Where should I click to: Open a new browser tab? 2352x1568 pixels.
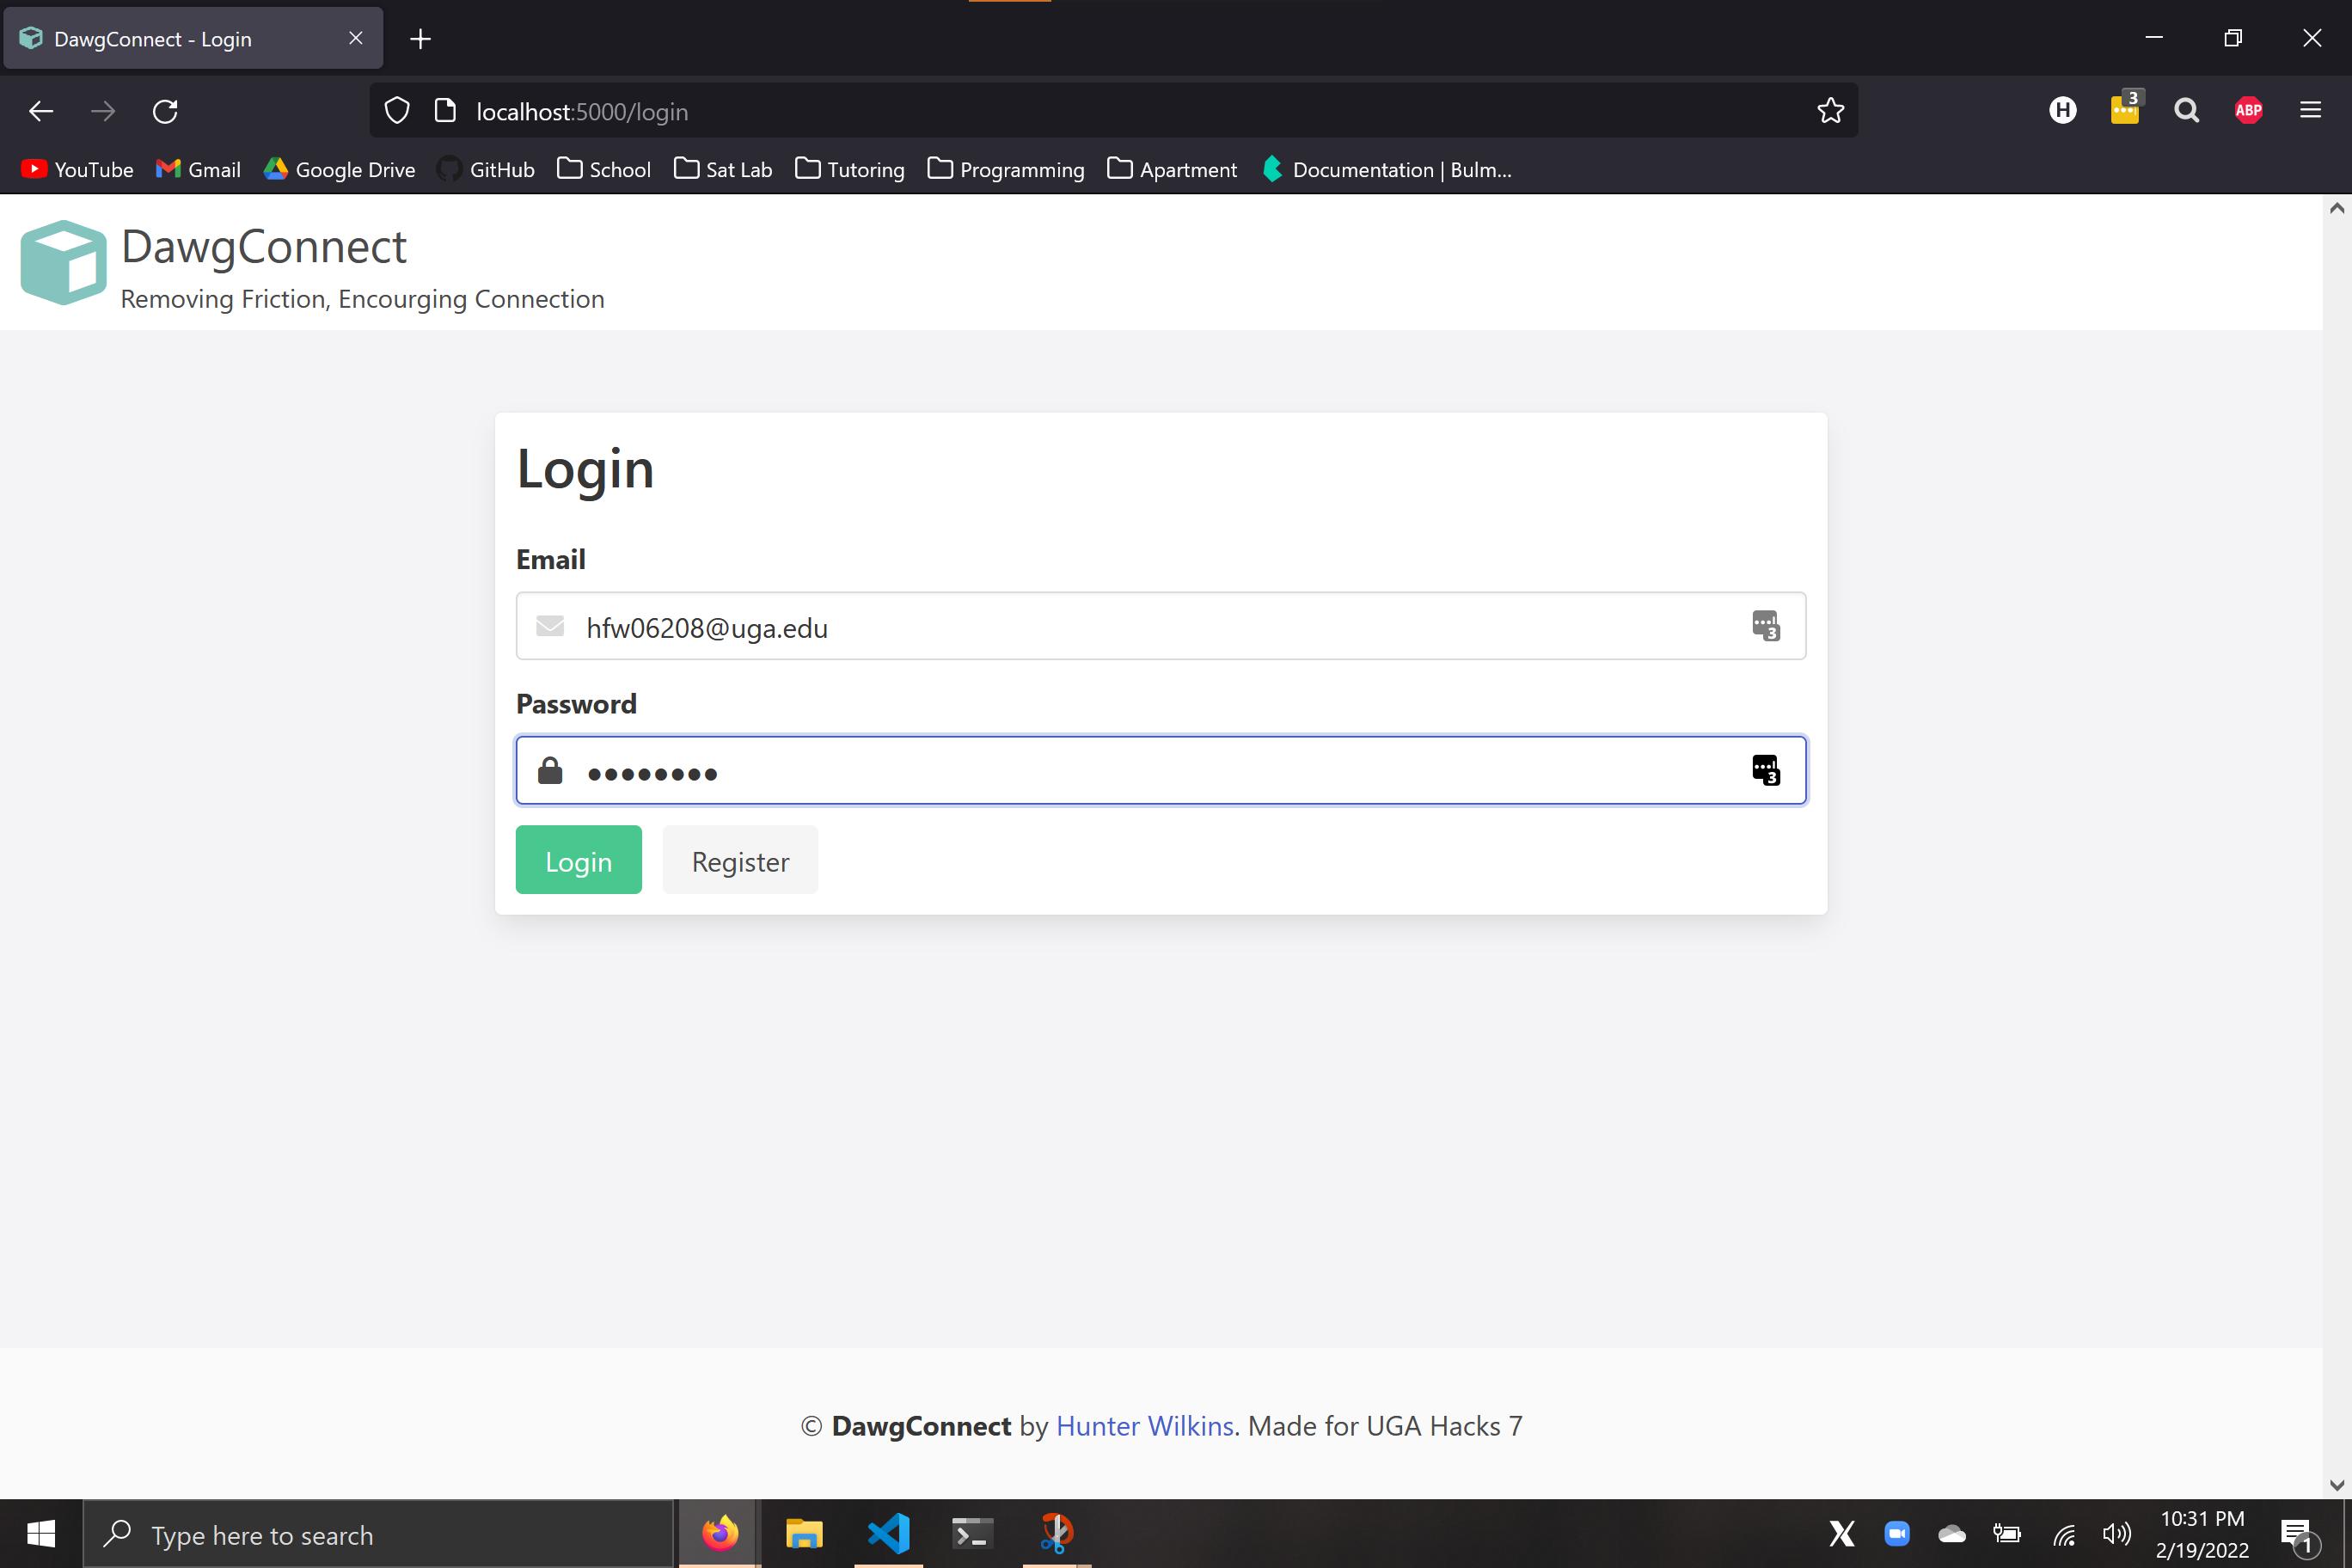click(x=421, y=39)
